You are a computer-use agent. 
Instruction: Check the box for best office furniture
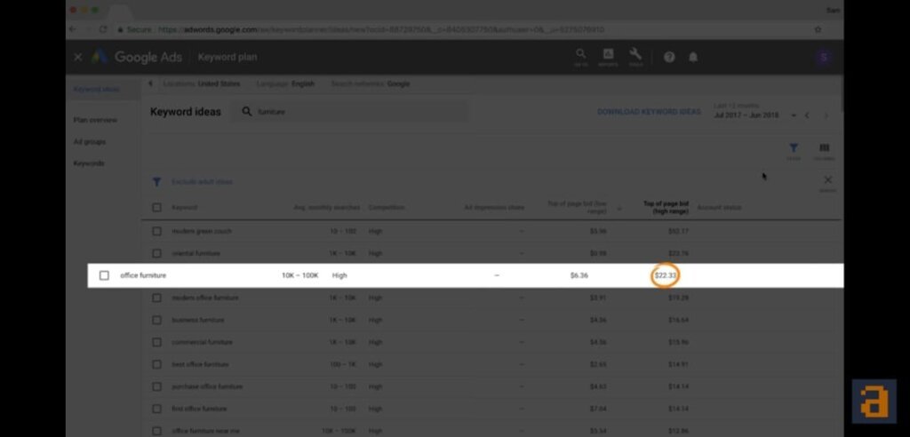156,364
